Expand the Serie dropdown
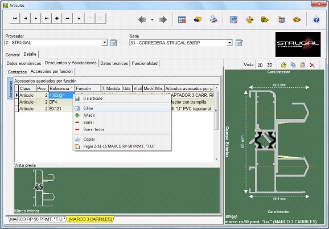Viewport: 329px width, 229px height. tap(229, 43)
